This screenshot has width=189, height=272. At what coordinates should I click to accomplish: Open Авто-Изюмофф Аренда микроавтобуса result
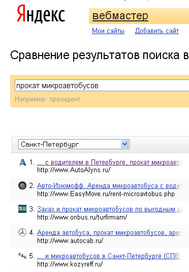[110, 186]
